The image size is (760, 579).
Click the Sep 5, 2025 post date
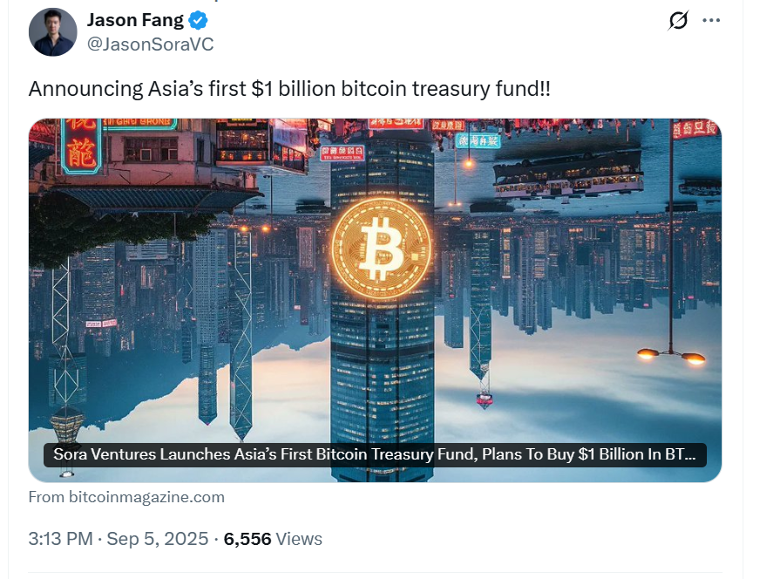coord(158,539)
